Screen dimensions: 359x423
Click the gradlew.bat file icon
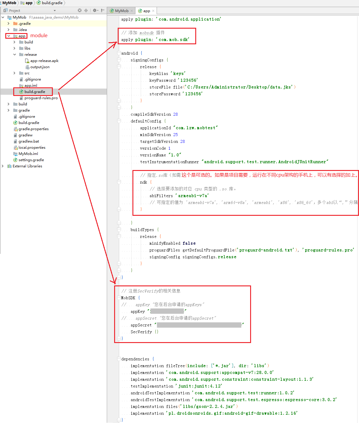[x=15, y=141]
